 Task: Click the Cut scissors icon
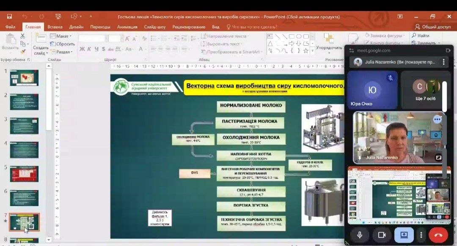[22, 36]
